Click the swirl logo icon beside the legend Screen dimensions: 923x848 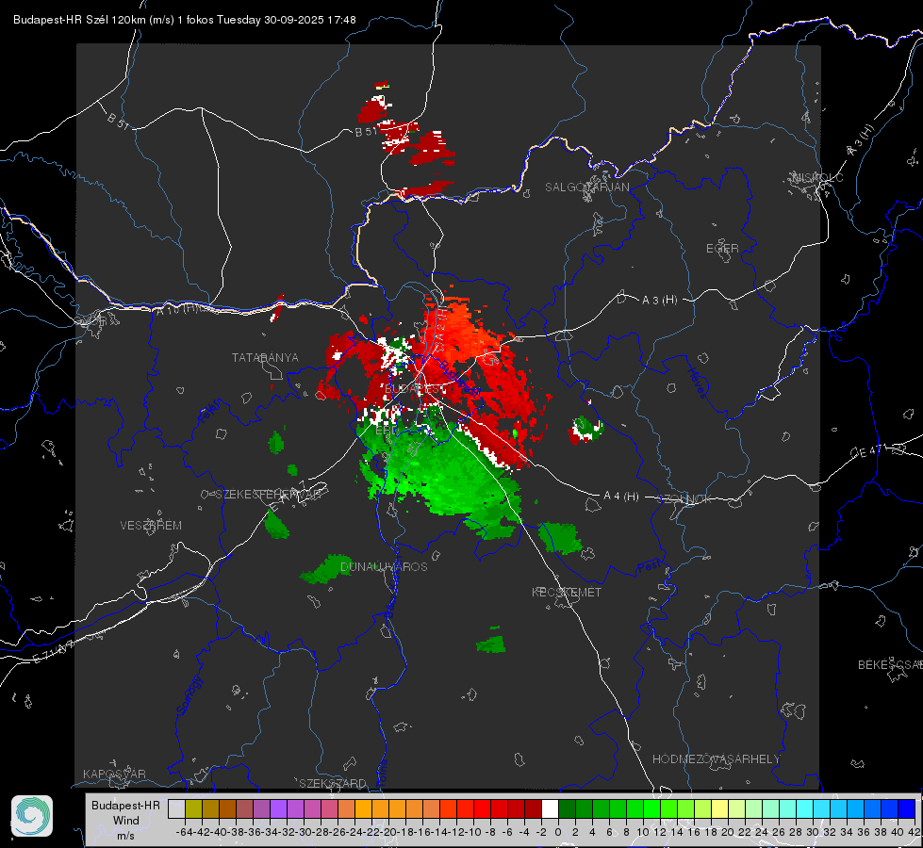32,816
